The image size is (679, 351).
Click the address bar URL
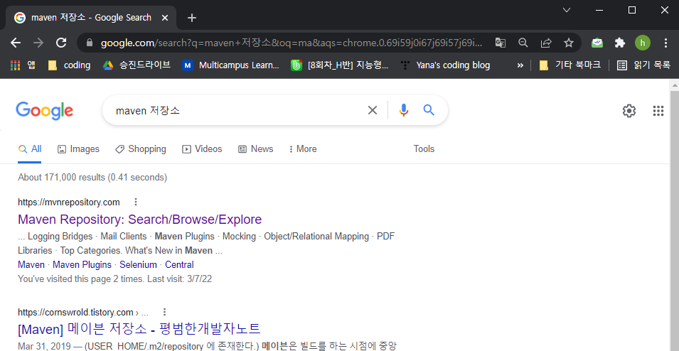click(x=291, y=43)
